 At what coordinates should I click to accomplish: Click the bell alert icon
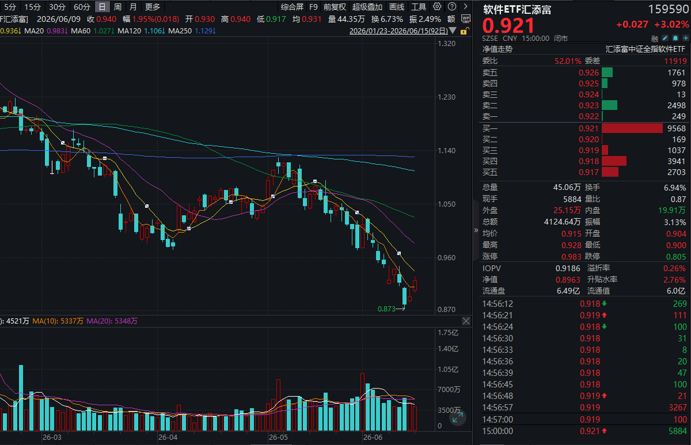point(675,38)
